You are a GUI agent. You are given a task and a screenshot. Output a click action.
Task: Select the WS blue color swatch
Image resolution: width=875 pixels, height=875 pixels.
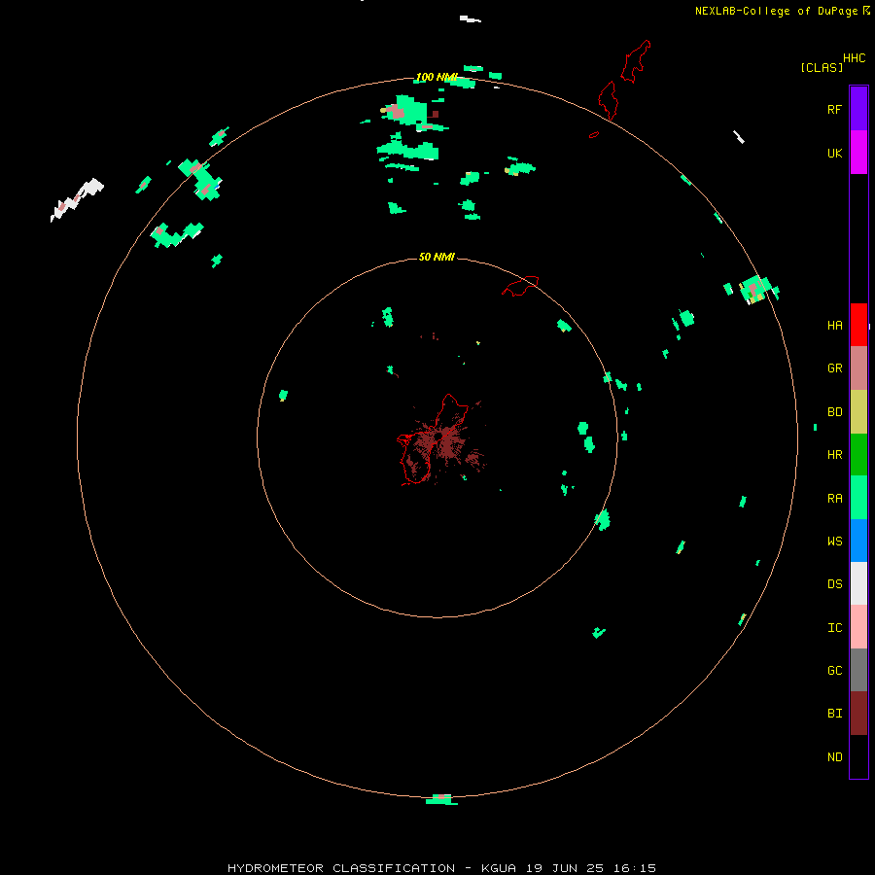point(858,541)
